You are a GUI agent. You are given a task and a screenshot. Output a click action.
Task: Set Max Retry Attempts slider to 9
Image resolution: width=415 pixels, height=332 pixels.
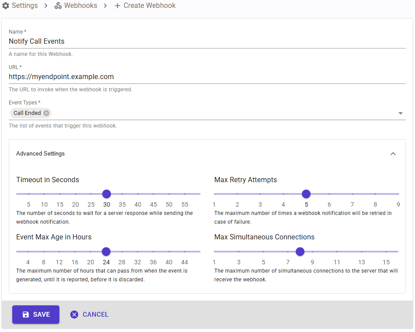(398, 194)
